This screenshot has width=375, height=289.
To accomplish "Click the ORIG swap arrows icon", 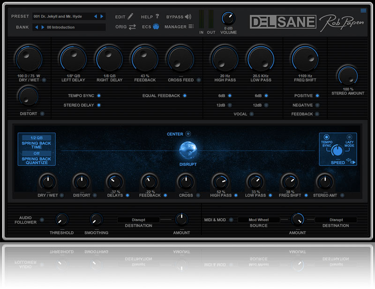I will click(x=132, y=27).
